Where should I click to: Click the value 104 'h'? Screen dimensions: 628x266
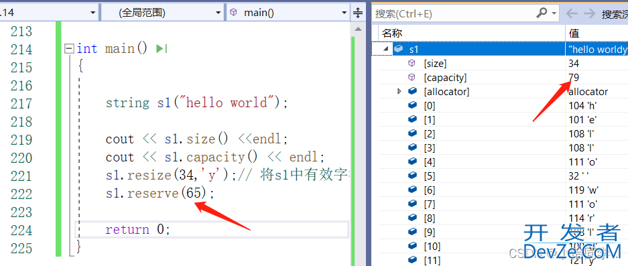pyautogui.click(x=582, y=106)
